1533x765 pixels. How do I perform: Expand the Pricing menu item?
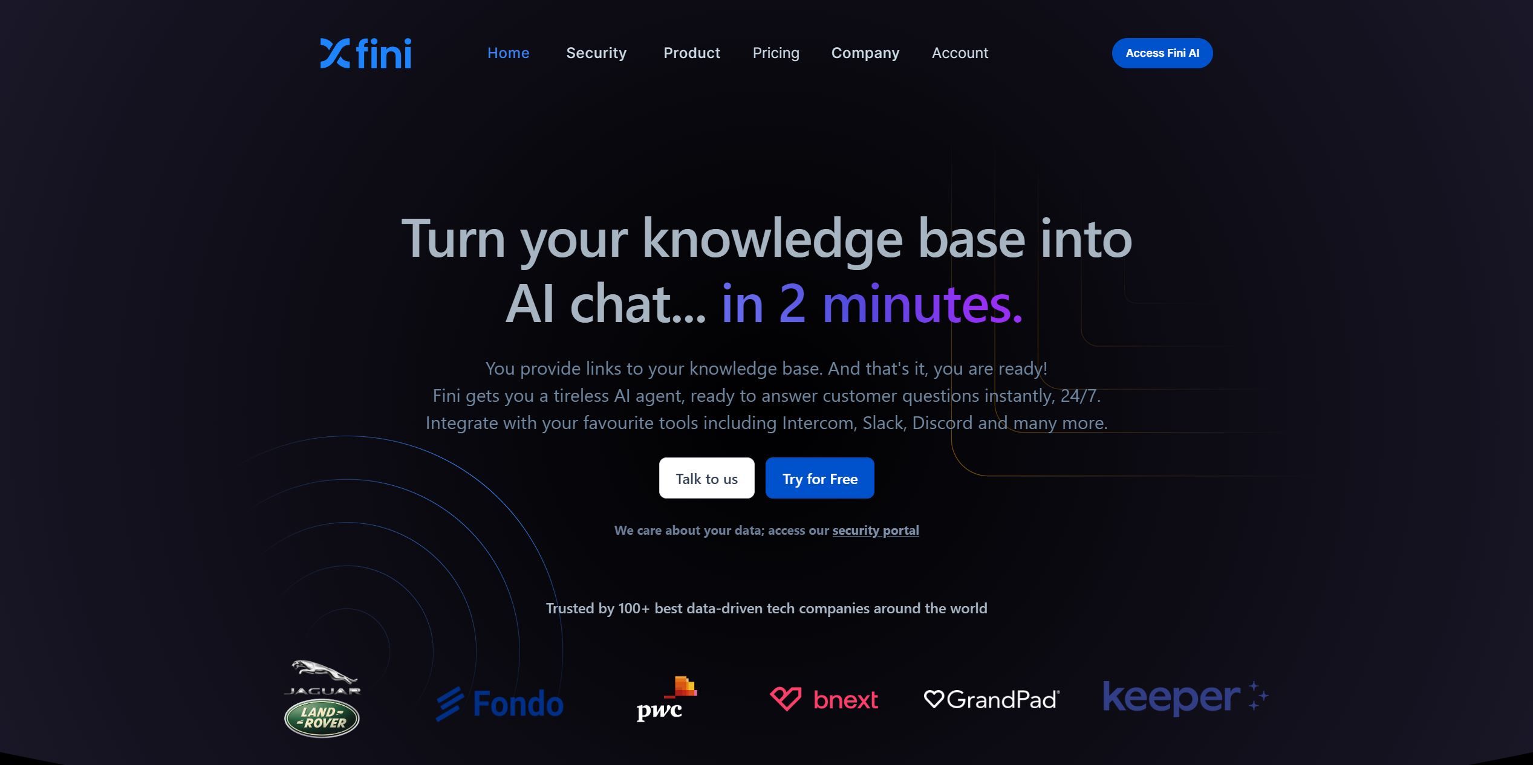point(775,53)
